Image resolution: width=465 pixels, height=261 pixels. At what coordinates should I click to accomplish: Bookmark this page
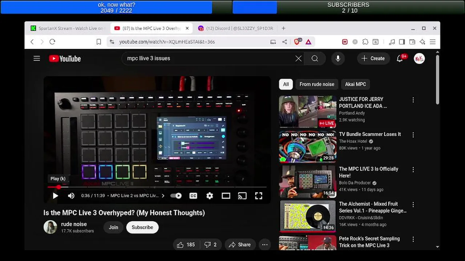98,42
